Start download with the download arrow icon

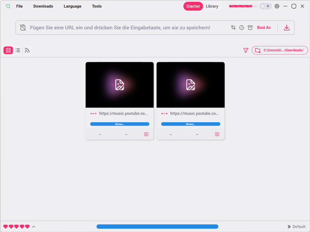pos(286,28)
